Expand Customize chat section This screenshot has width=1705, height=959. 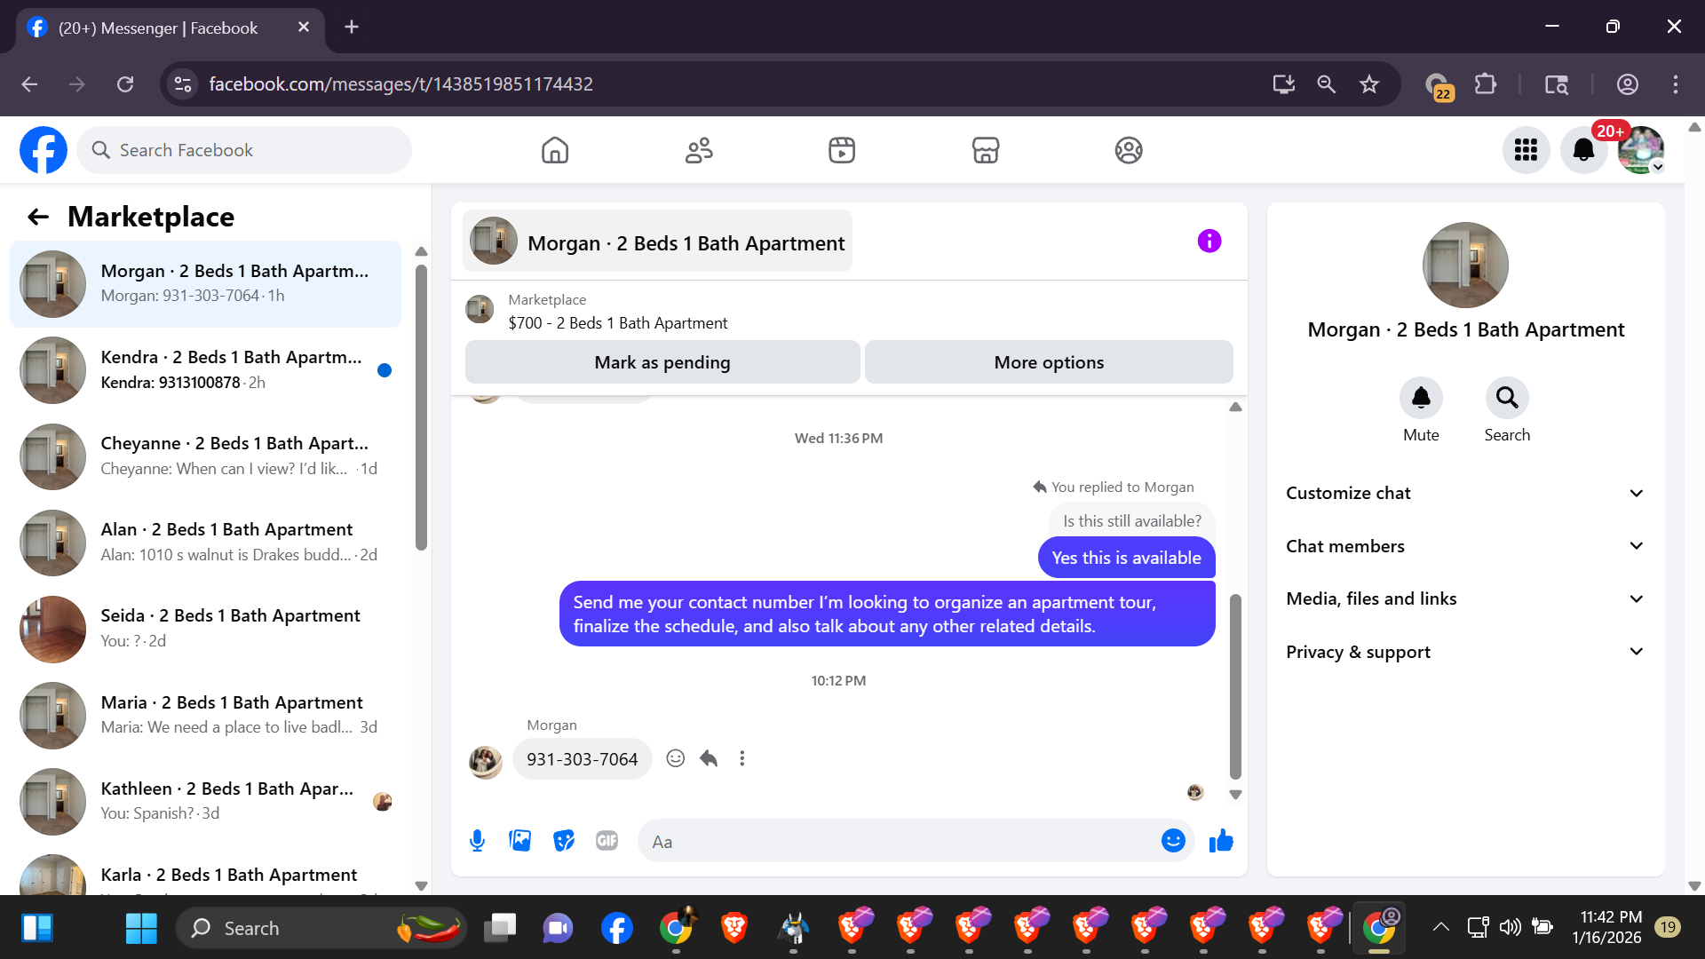pyautogui.click(x=1464, y=493)
